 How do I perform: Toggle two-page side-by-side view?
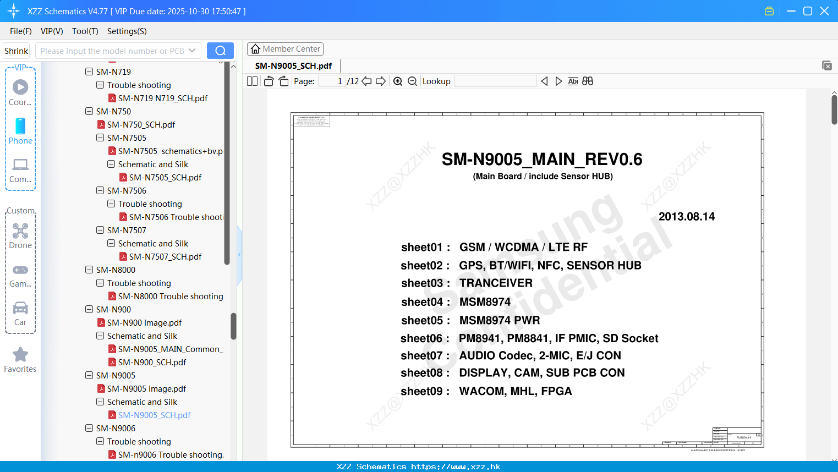pos(251,81)
